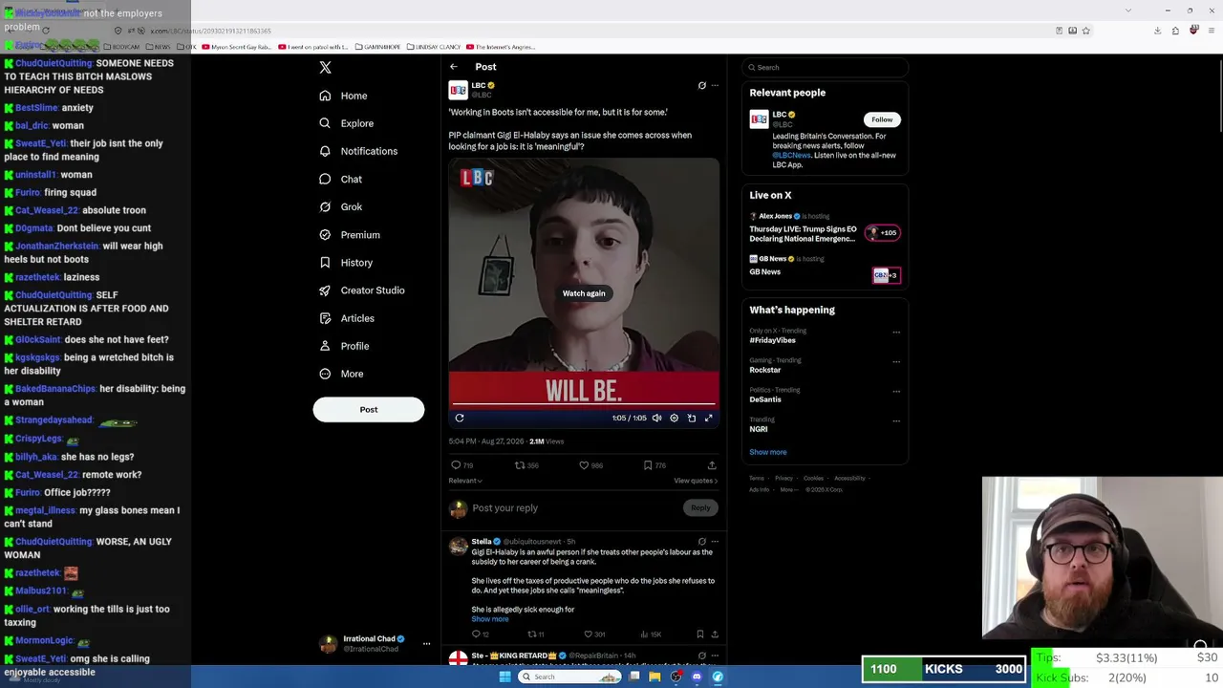Open more options for DeSantis trend
1223x688 pixels.
[x=896, y=392]
